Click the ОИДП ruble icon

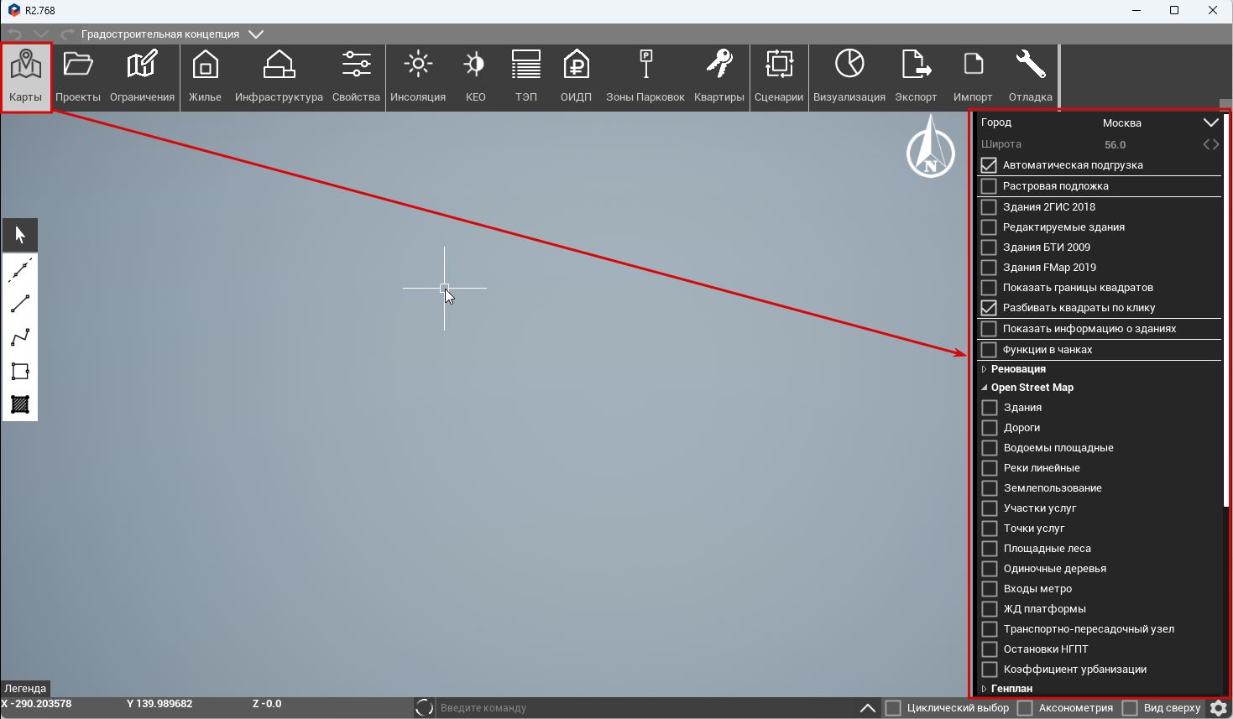pyautogui.click(x=576, y=65)
